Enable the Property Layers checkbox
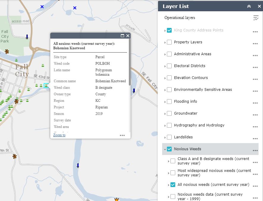 pos(169,42)
